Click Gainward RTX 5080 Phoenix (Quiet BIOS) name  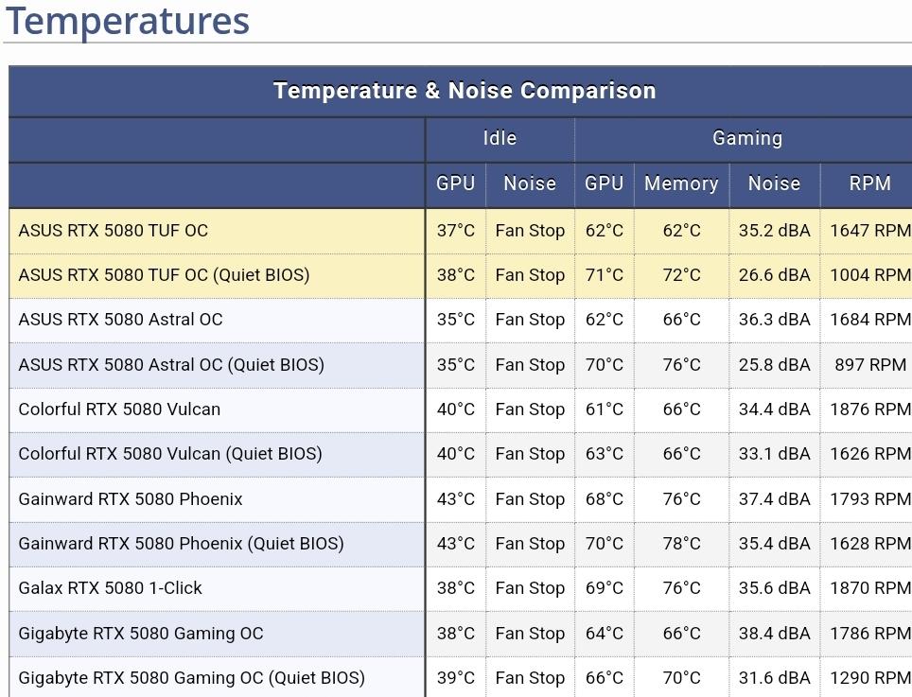pos(181,544)
